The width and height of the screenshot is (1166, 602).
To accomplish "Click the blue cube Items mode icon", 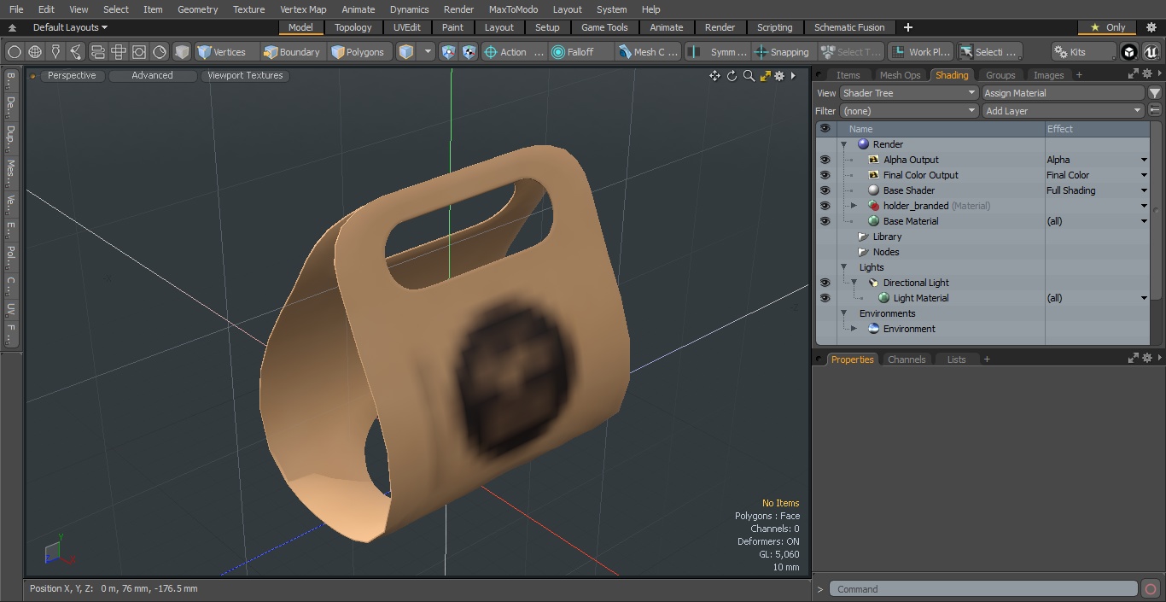I will point(406,52).
